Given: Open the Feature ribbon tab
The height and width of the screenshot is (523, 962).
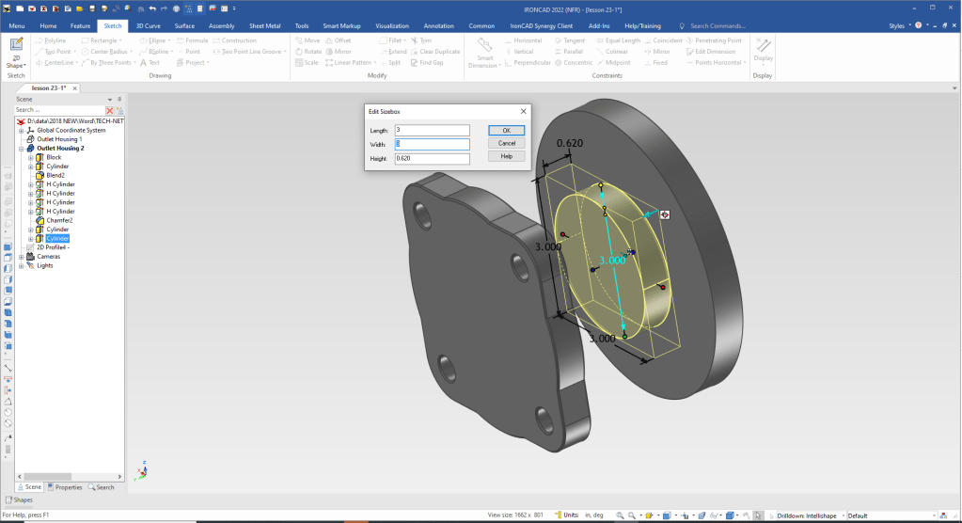Looking at the screenshot, I should tap(81, 26).
